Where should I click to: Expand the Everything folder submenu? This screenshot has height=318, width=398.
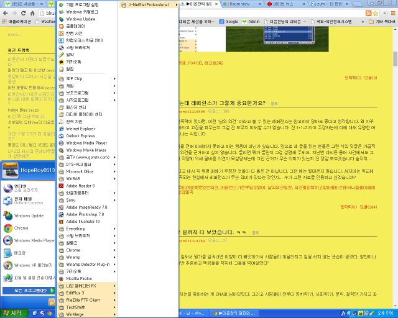tap(87, 229)
